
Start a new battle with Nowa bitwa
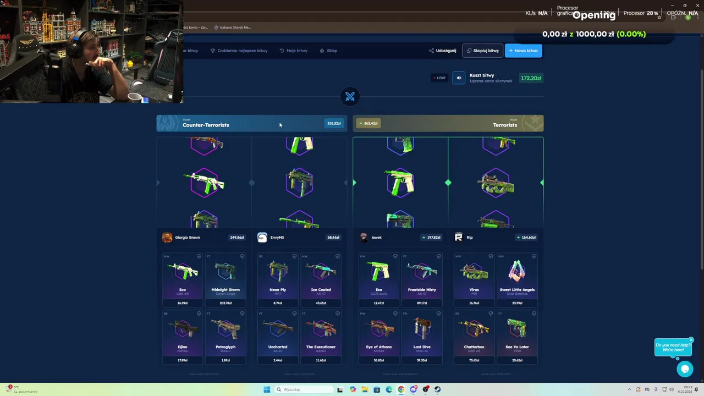click(523, 51)
